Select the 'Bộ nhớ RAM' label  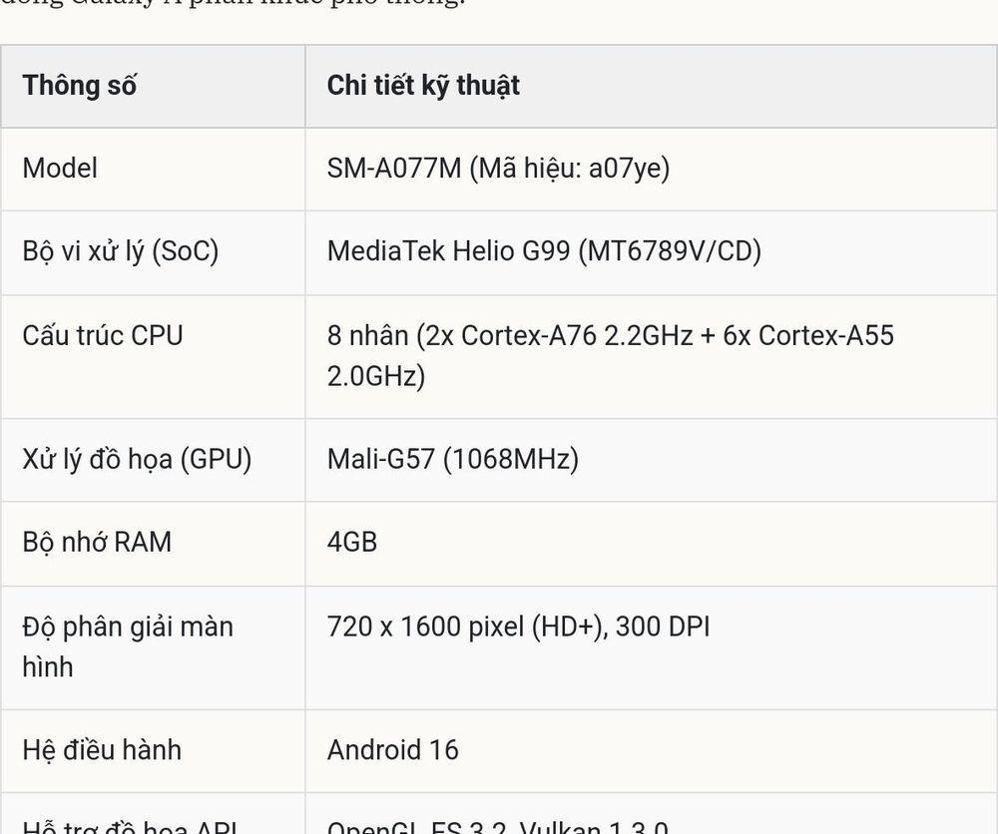click(x=97, y=542)
